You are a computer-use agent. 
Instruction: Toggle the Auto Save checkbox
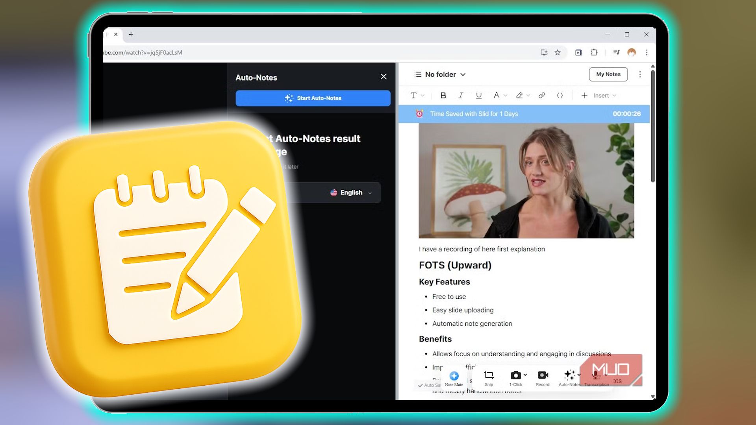[x=420, y=385]
